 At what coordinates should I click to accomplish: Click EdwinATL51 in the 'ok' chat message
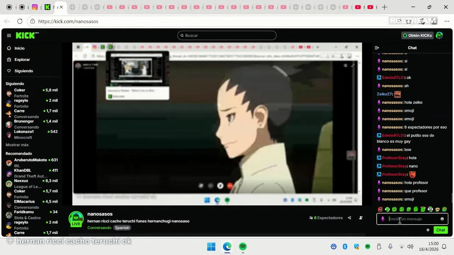pyautogui.click(x=394, y=78)
